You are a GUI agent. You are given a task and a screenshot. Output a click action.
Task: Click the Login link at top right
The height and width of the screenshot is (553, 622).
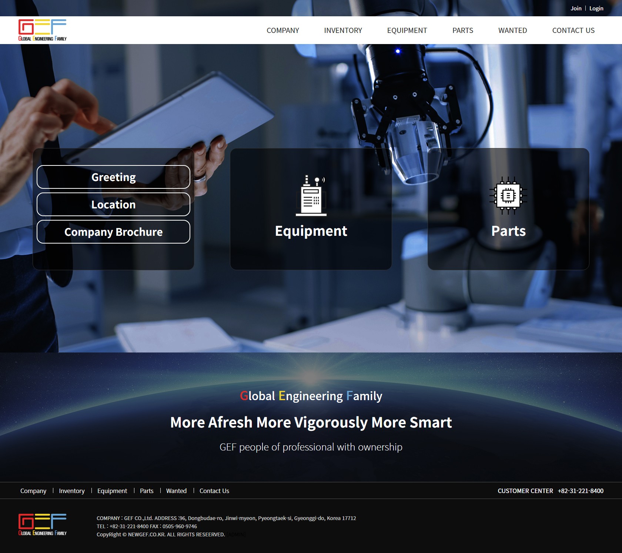coord(596,8)
